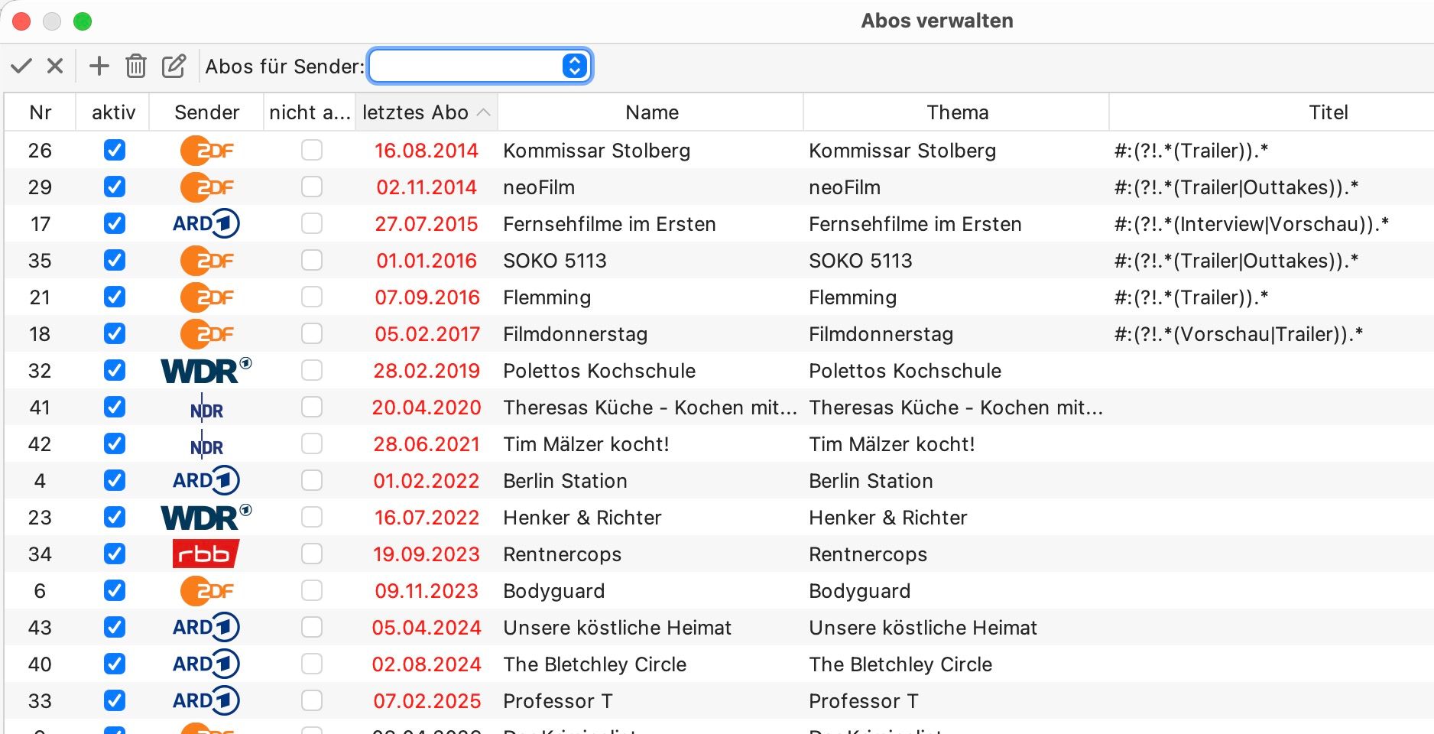Click the NDR logo for Tim Mälzer kocht!
The height and width of the screenshot is (734, 1434).
tap(206, 445)
